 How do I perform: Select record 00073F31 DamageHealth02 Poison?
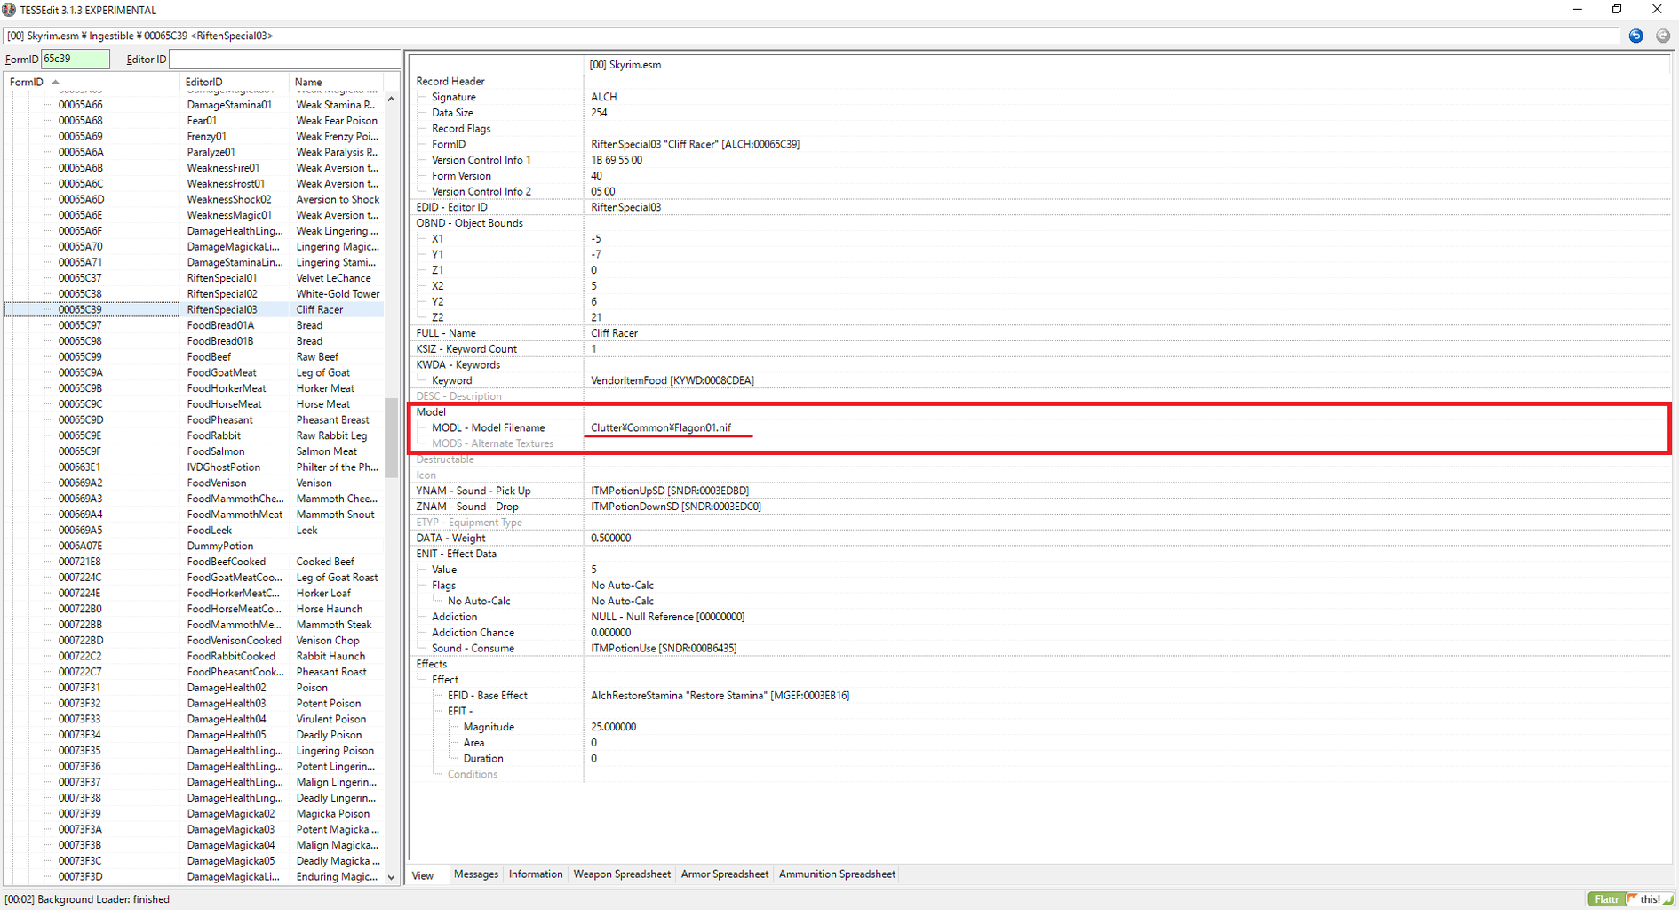click(x=195, y=688)
